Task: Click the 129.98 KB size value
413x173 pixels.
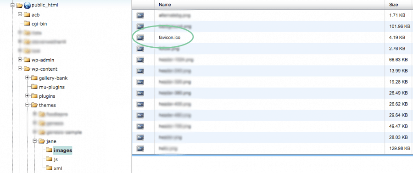Action: (400, 149)
